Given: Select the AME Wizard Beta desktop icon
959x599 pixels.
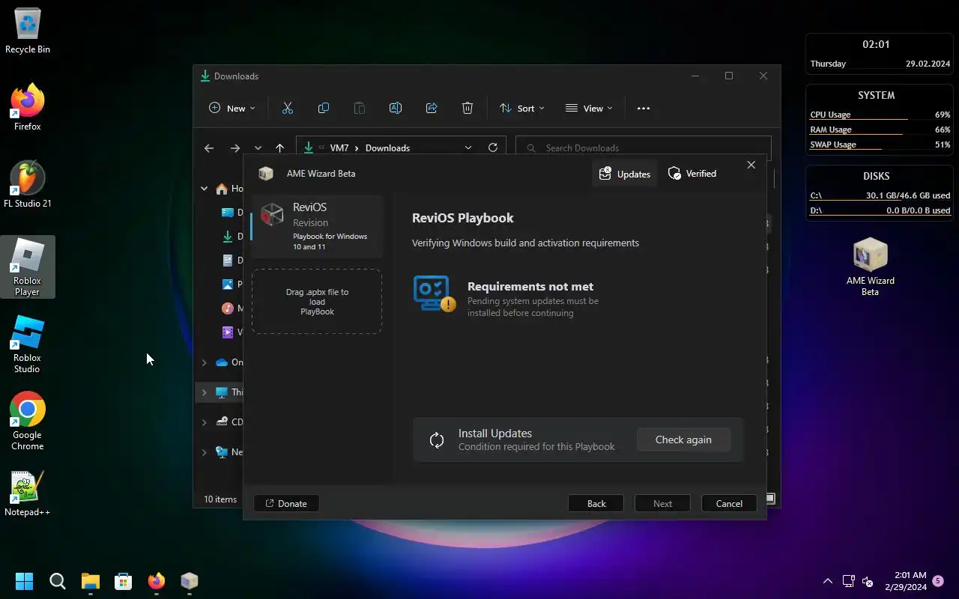Looking at the screenshot, I should coord(871,267).
